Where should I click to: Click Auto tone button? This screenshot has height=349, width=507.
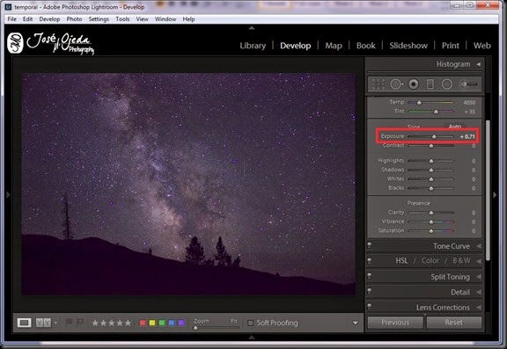point(454,127)
